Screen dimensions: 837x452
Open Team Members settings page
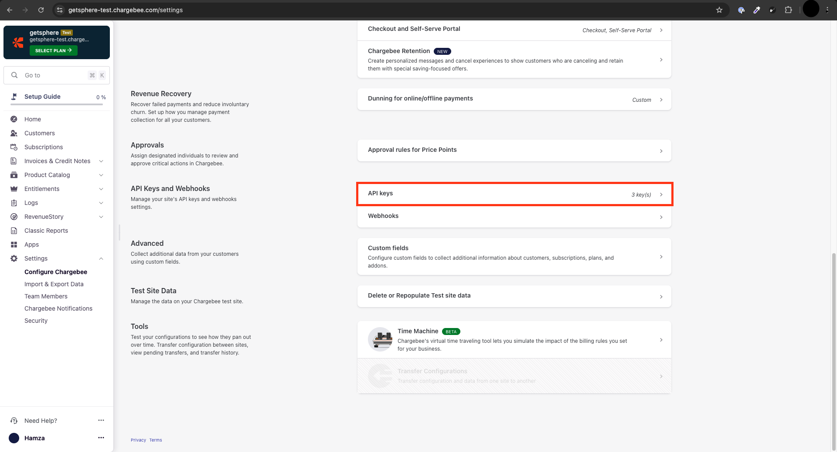coord(46,296)
